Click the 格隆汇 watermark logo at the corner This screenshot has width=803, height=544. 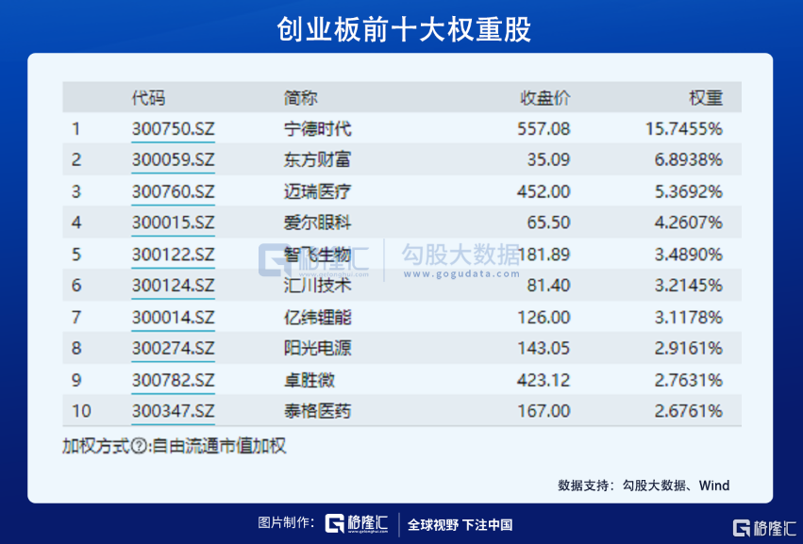point(764,528)
